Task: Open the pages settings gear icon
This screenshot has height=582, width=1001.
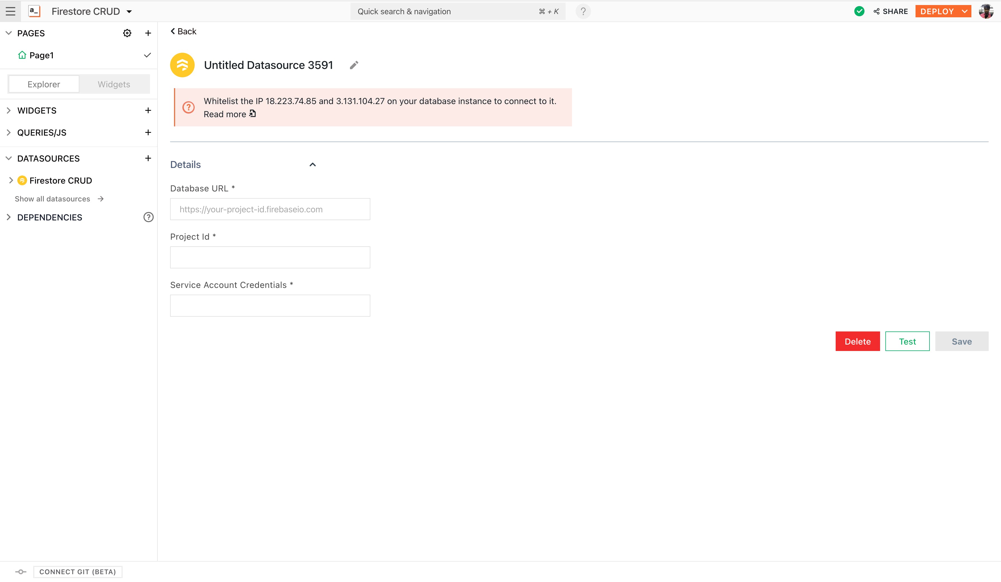Action: tap(127, 33)
